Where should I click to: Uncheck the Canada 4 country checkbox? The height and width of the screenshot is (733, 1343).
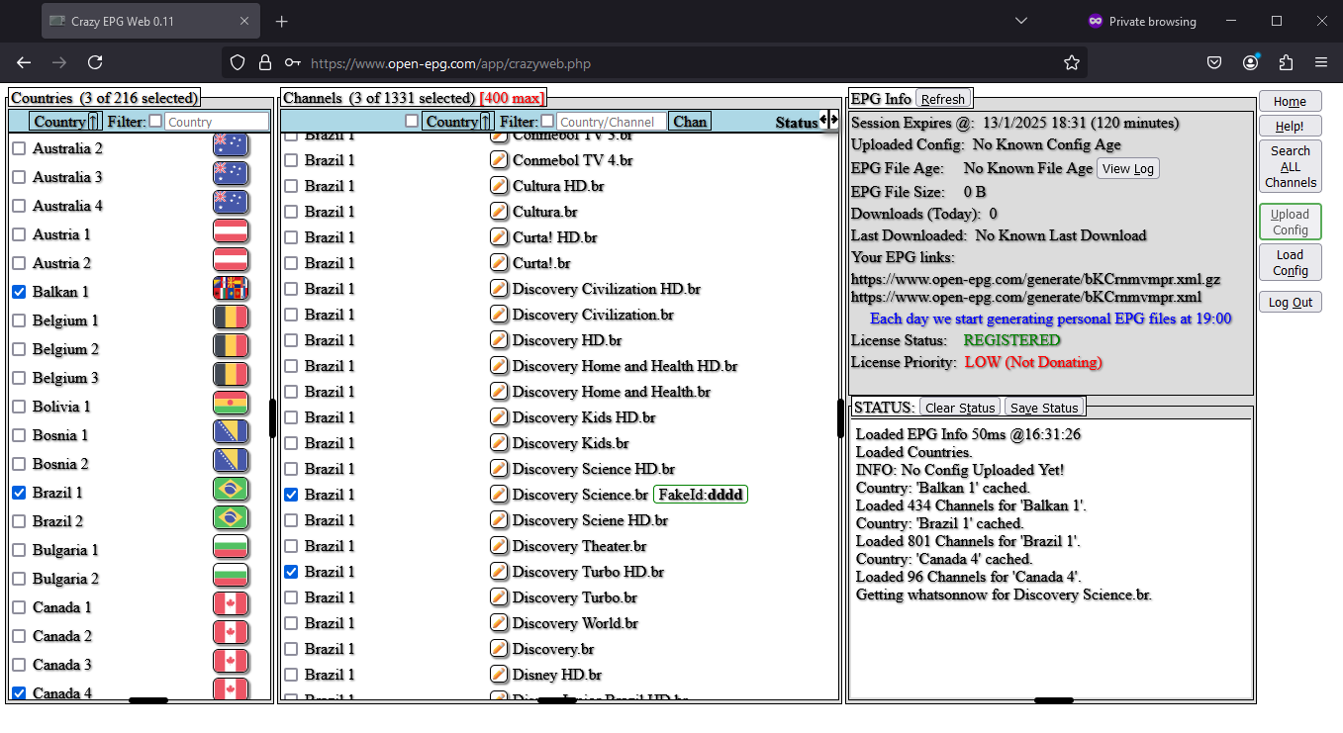pyautogui.click(x=19, y=693)
